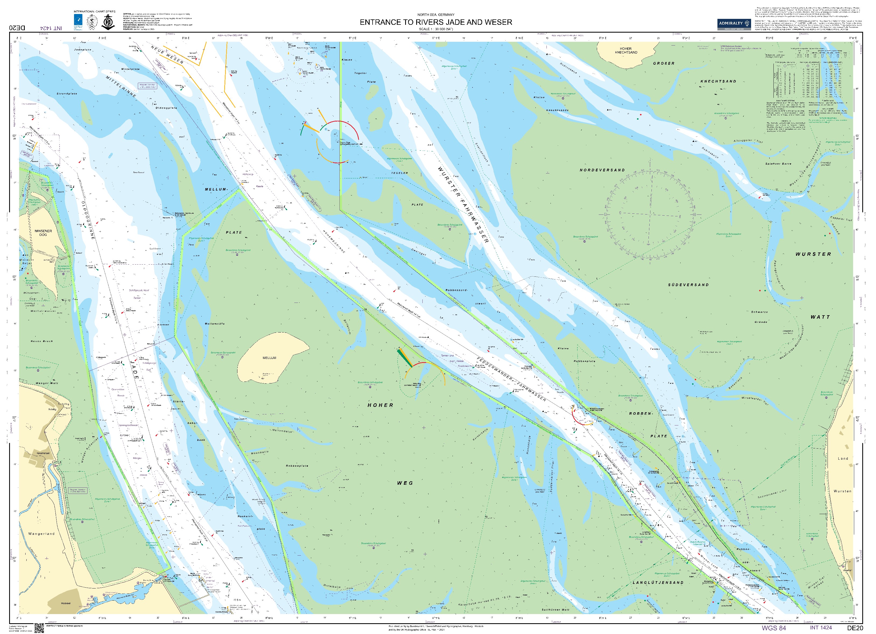
Task: Click the HOHER KNECHTSAND label
Action: coord(626,51)
